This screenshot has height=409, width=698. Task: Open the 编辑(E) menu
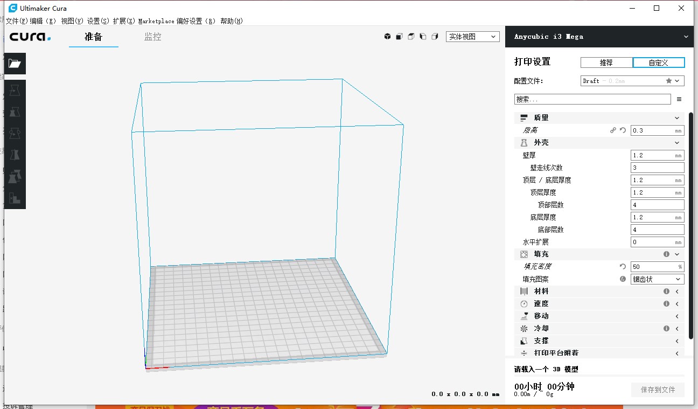(x=43, y=21)
